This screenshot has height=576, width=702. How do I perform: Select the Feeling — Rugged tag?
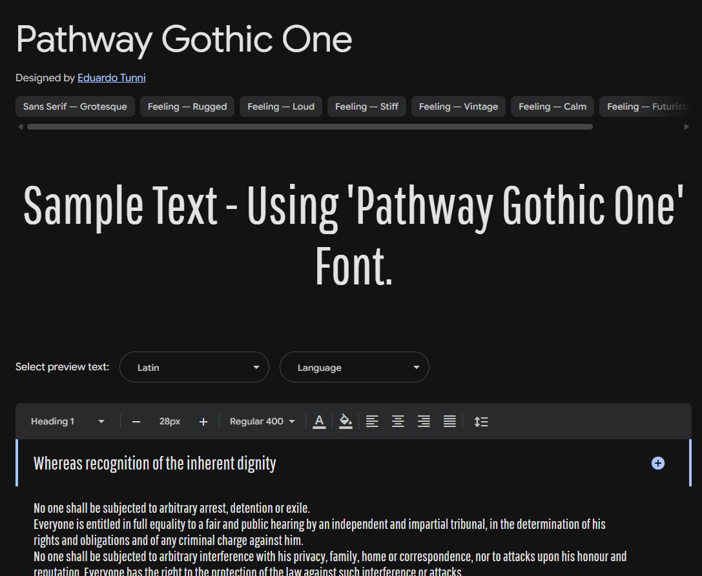[x=187, y=106]
